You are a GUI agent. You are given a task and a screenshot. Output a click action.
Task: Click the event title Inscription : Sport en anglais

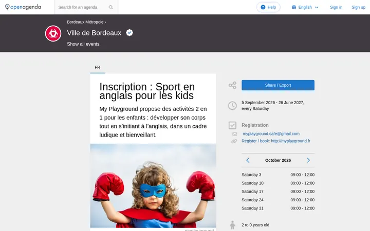pos(147,91)
